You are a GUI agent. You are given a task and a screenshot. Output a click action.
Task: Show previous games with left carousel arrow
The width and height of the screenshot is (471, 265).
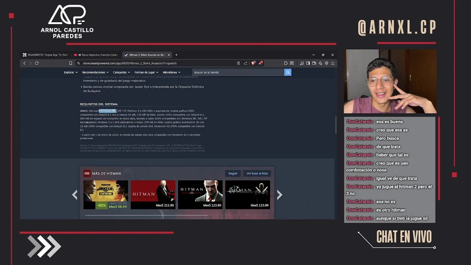click(x=75, y=195)
